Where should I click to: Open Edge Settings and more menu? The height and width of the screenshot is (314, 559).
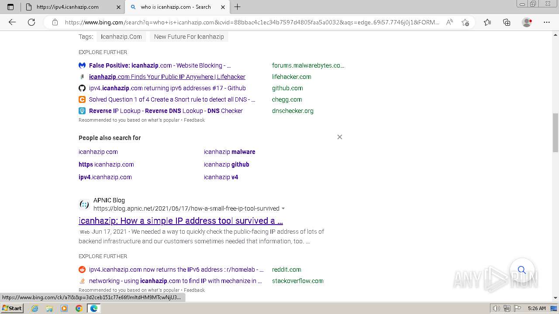(x=547, y=22)
